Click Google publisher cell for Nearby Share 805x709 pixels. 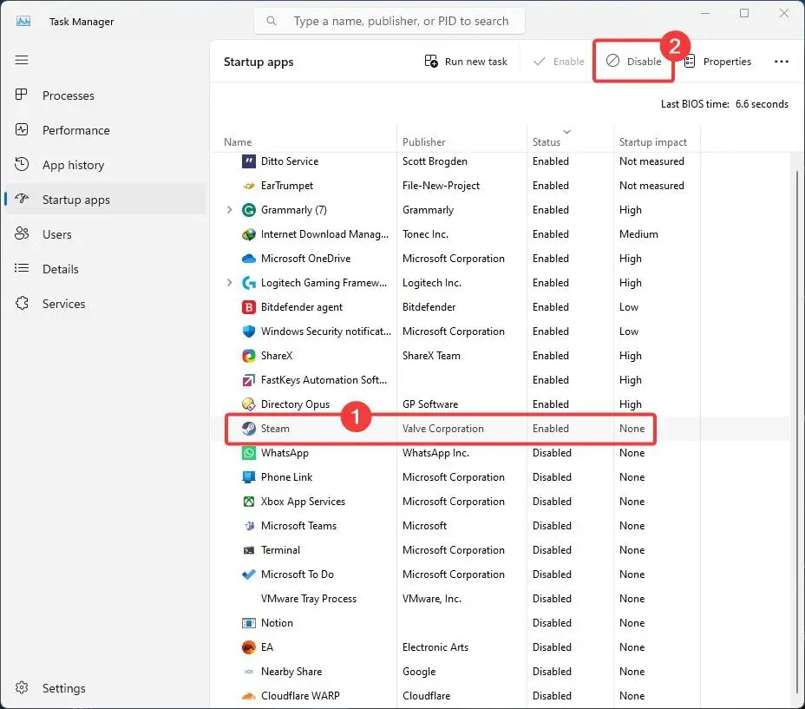click(419, 672)
